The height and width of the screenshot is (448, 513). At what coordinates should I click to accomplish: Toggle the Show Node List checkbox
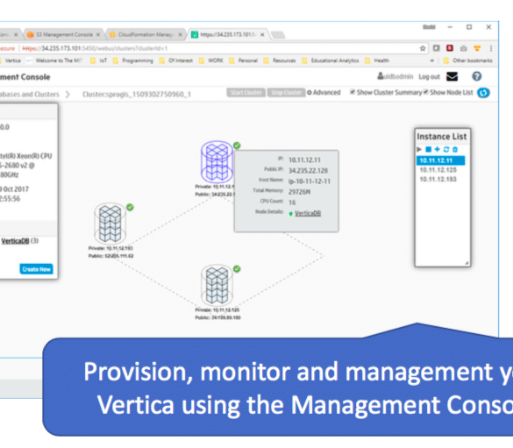point(425,92)
